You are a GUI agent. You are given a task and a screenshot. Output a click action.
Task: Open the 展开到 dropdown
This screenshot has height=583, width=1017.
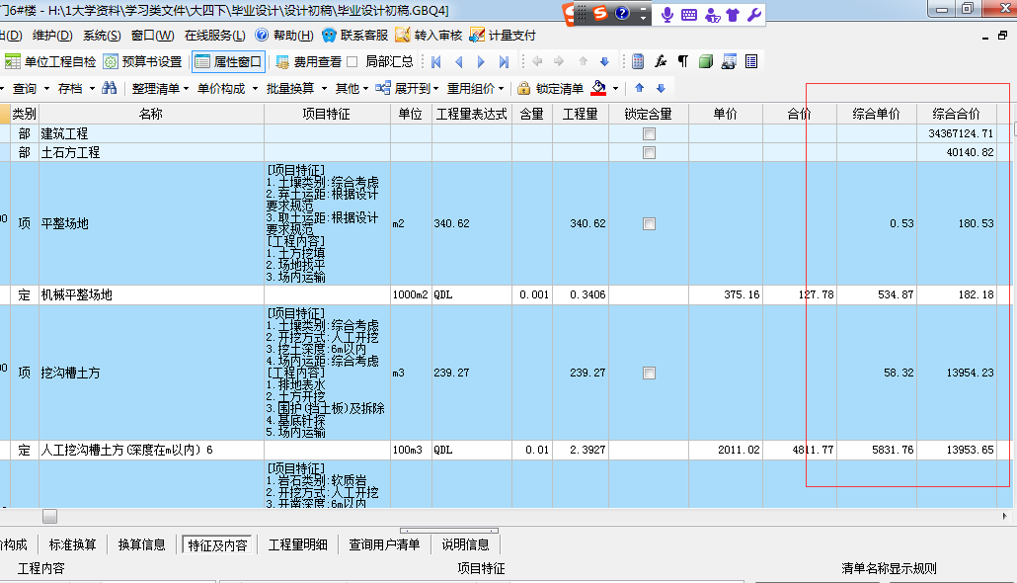point(408,88)
